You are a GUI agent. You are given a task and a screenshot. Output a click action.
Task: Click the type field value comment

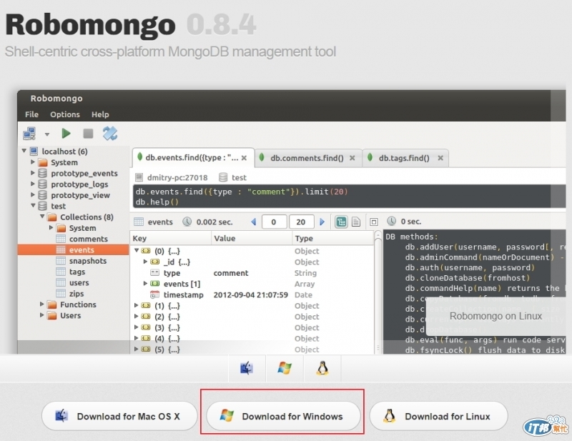230,273
